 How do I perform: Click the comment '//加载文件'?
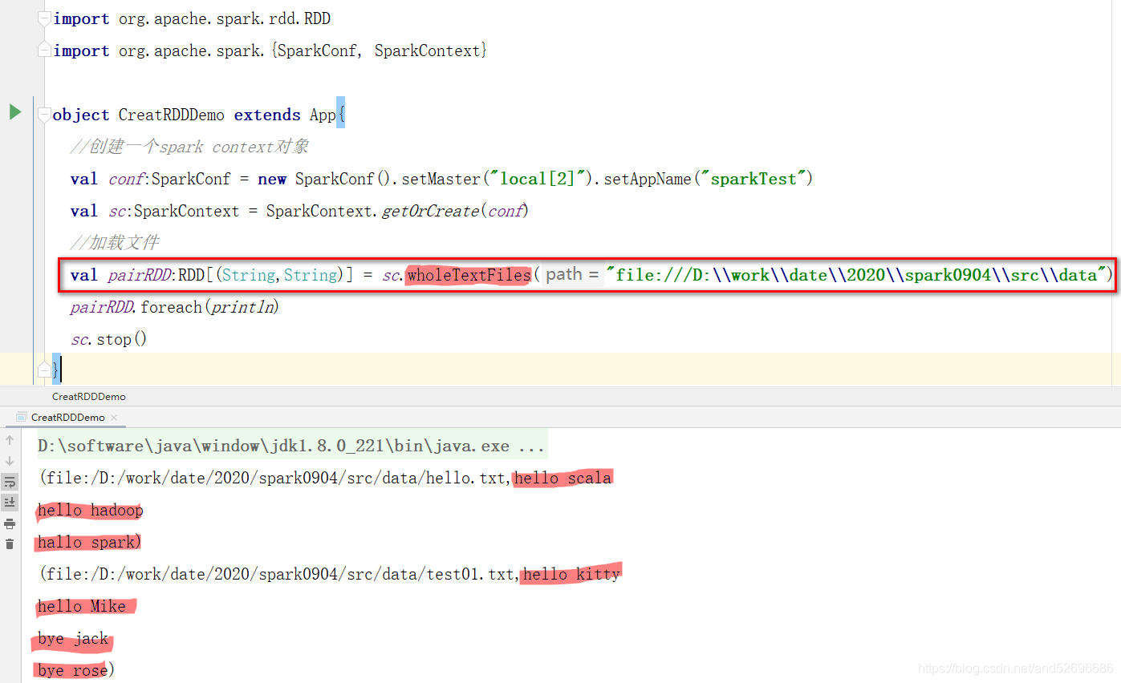click(115, 243)
